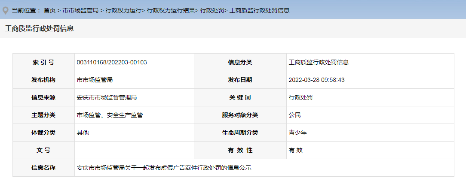Viewport: 466px width, 181px height.
Task: Go to 首页 in the breadcrumb
Action: point(50,10)
